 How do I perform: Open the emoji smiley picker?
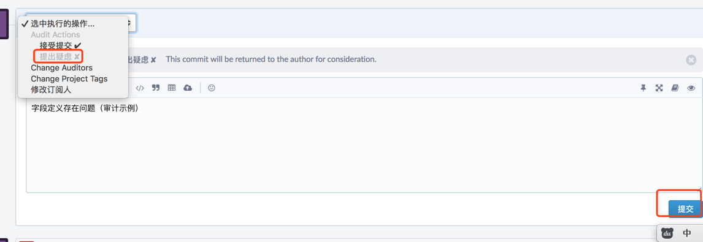(212, 88)
